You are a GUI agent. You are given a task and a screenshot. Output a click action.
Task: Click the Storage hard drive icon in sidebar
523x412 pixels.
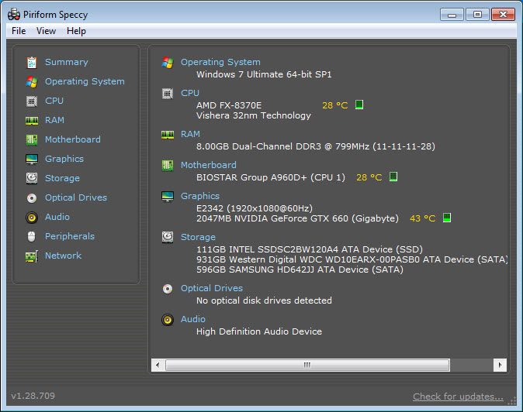(32, 178)
